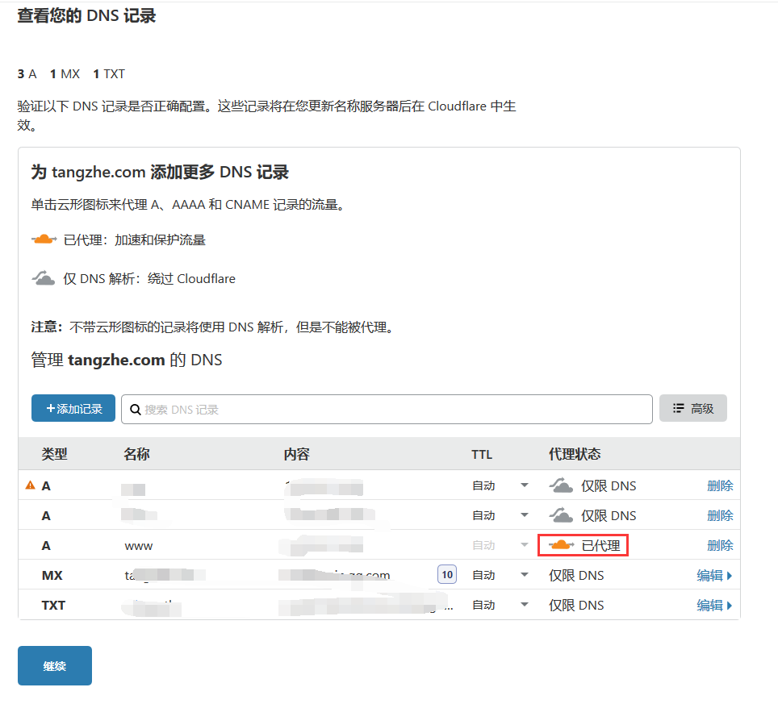Click the list icon inside the 高级 button
The height and width of the screenshot is (704, 778).
[x=678, y=408]
